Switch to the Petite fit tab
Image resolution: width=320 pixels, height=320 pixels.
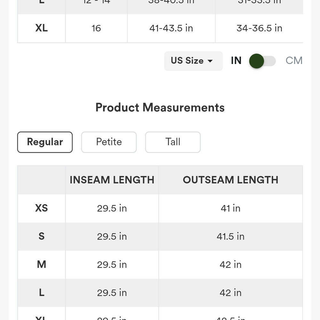point(109,142)
